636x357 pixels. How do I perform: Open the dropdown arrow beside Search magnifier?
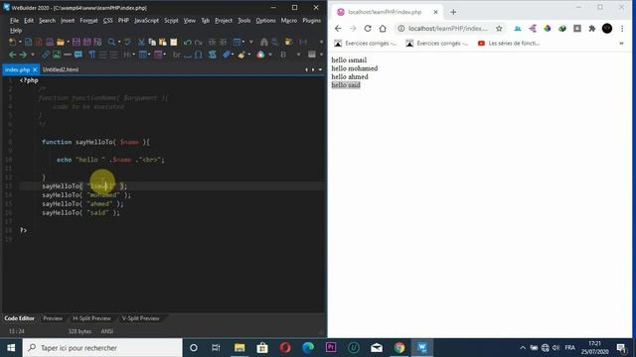[119, 42]
